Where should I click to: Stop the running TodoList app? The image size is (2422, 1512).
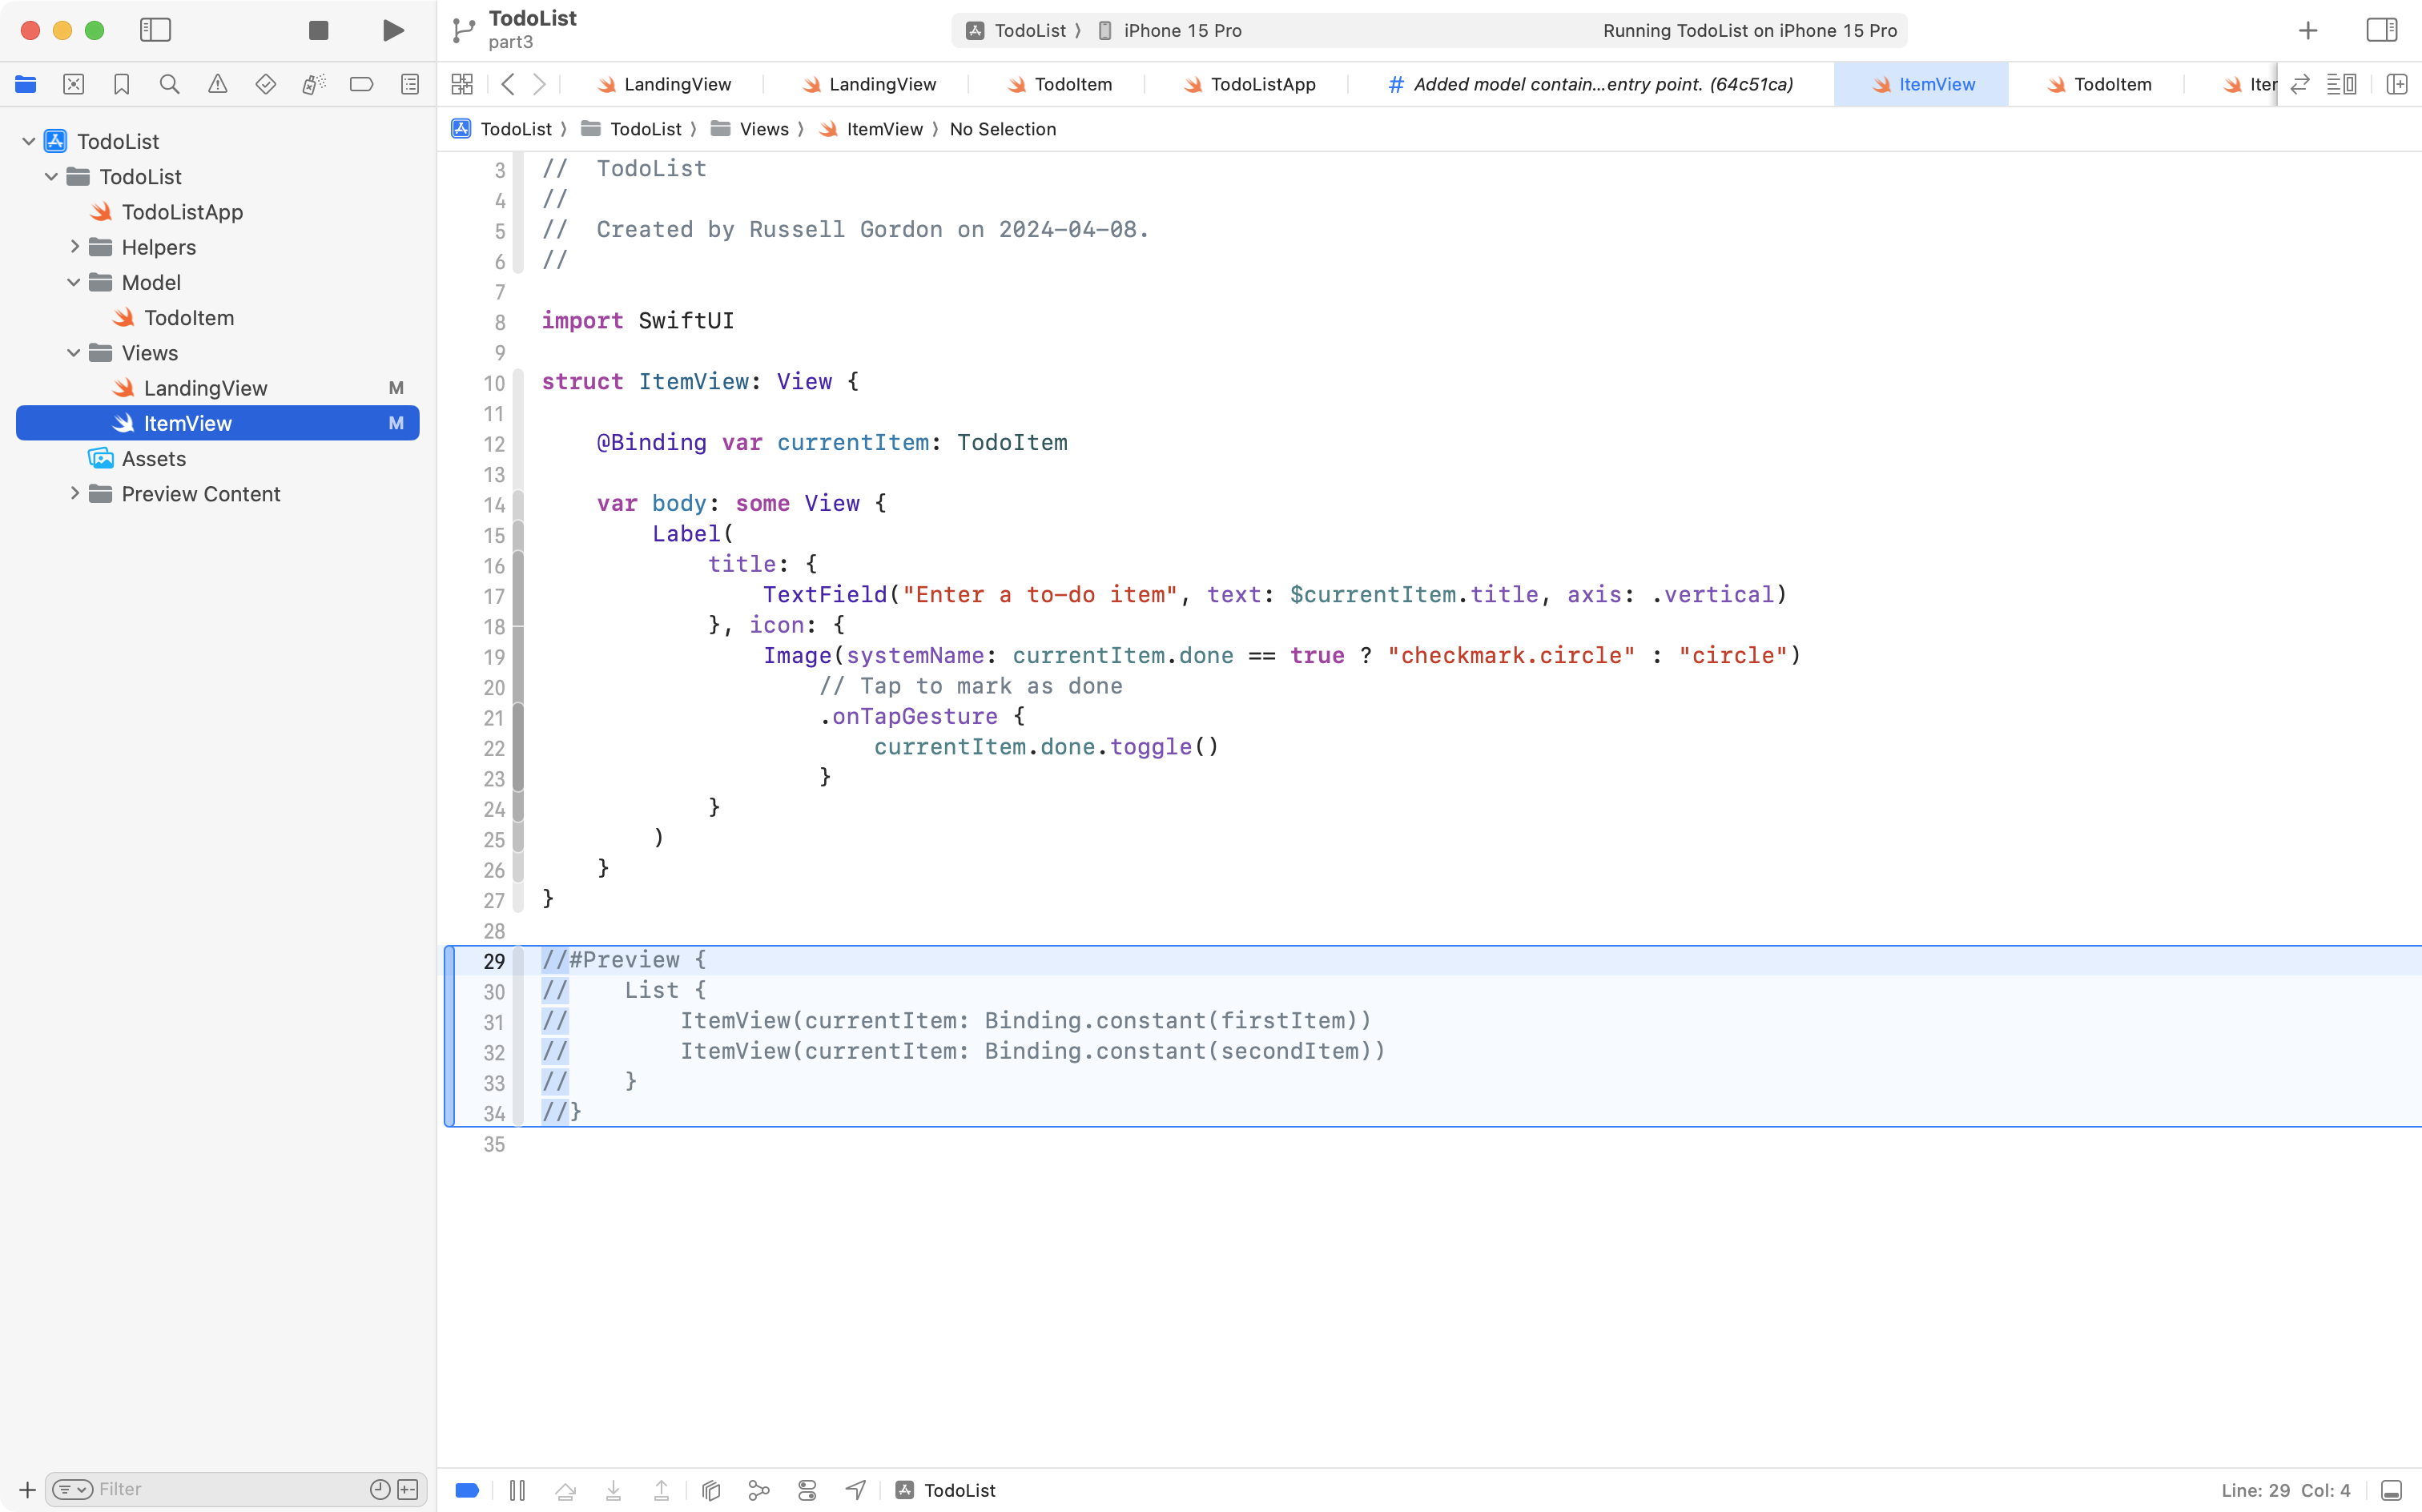[x=318, y=30]
